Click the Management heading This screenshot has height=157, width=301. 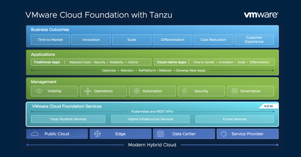pos(44,82)
